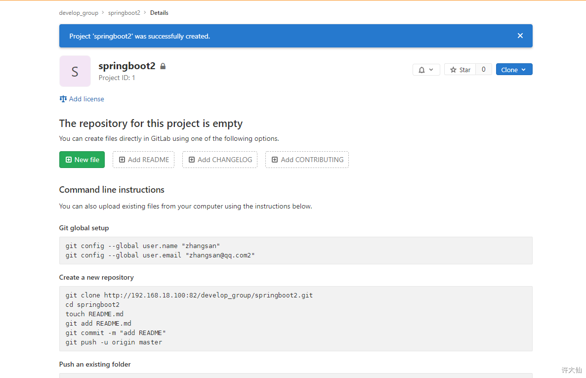Click the git clone command line
The width and height of the screenshot is (586, 378).
coord(189,295)
